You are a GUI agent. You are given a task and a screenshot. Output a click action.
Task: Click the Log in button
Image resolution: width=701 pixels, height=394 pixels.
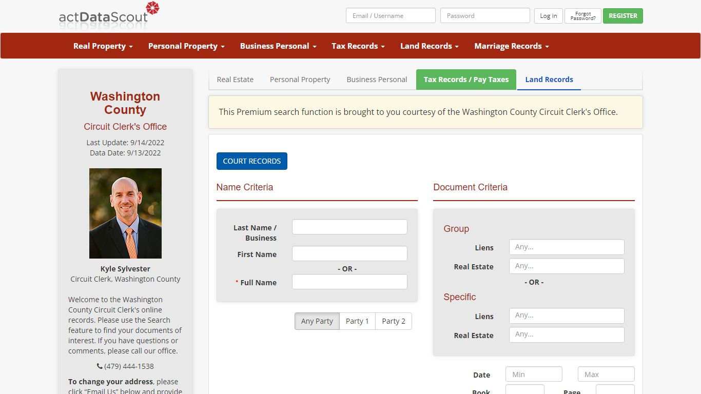[x=549, y=16]
